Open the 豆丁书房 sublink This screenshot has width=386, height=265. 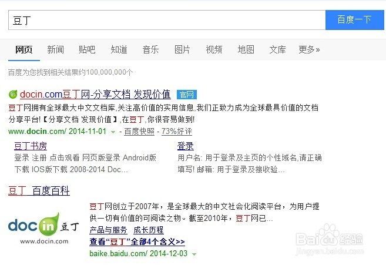[x=31, y=146]
